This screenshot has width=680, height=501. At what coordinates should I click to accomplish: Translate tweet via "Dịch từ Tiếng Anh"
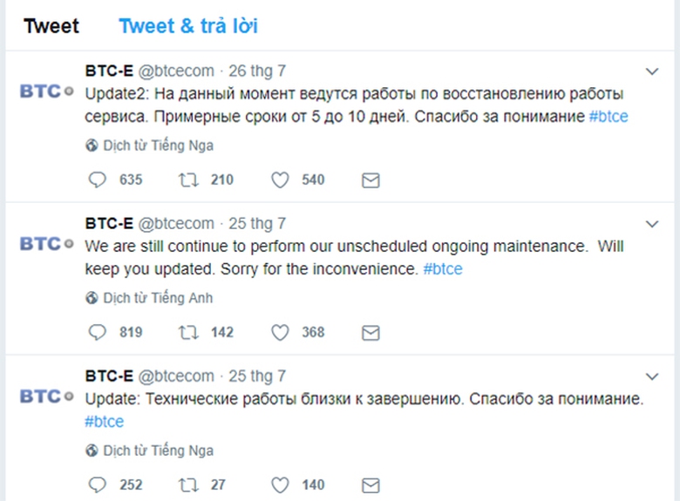pos(157,298)
